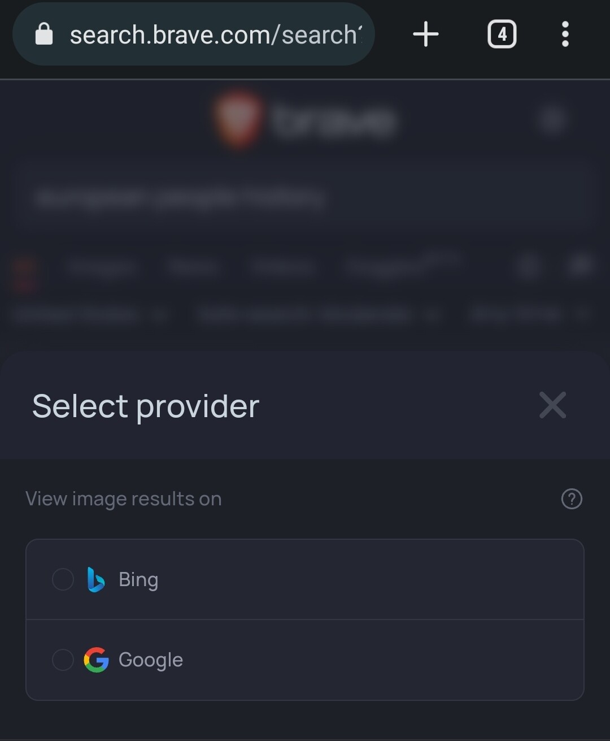Click the help question mark icon
Image resolution: width=610 pixels, height=741 pixels.
[x=572, y=499]
